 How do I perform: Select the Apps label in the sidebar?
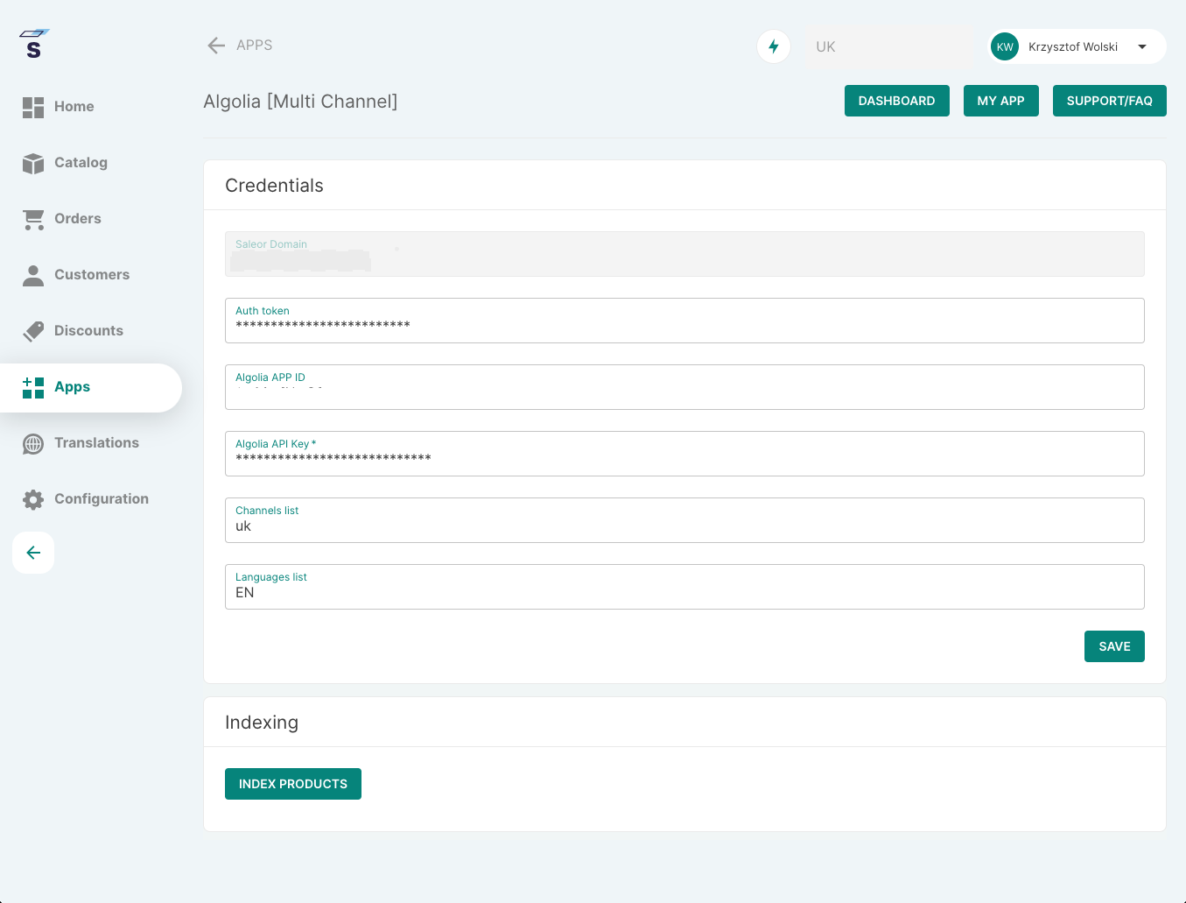coord(72,387)
